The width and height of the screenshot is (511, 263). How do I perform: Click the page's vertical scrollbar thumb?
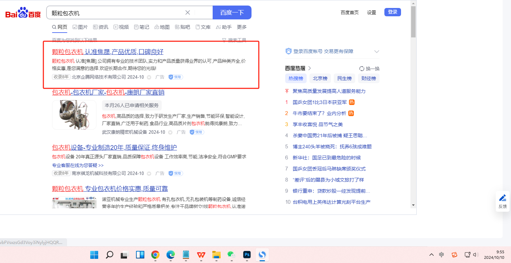tap(413, 21)
